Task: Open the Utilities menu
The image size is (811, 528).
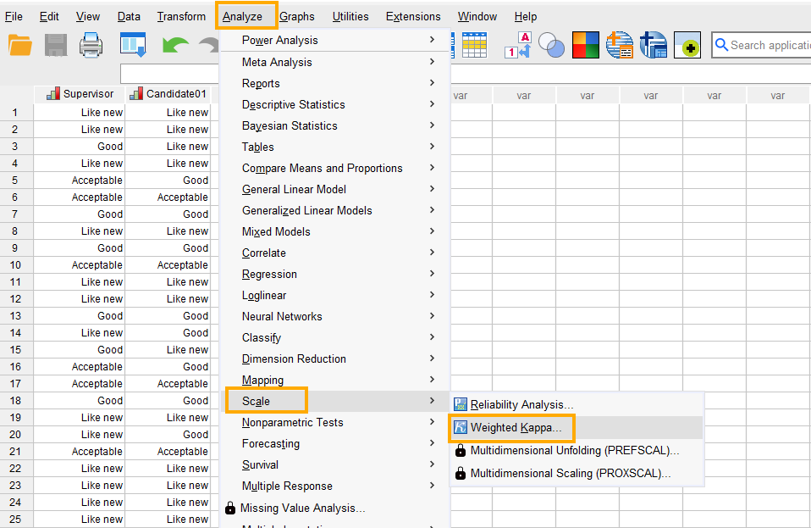Action: coord(350,16)
